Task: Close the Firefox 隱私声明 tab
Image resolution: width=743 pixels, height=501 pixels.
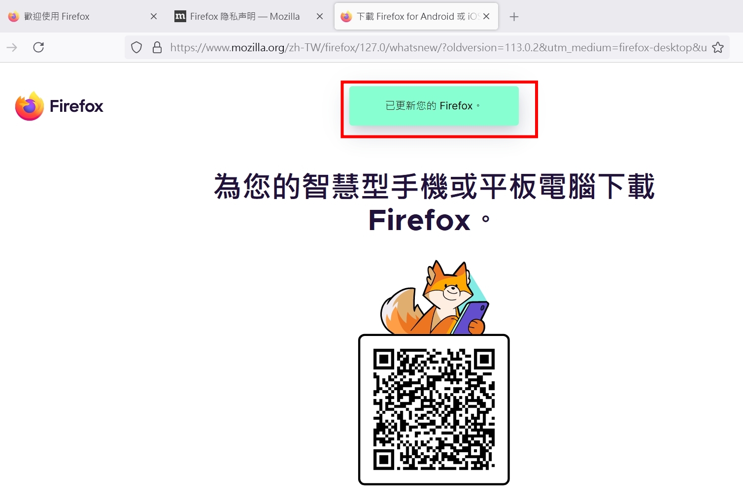Action: pyautogui.click(x=320, y=16)
